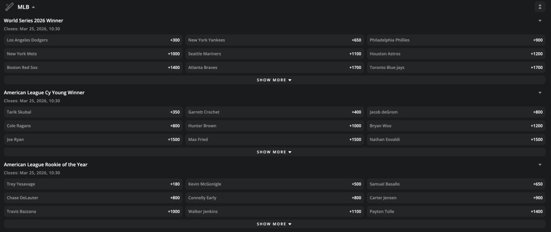Show more AL Cy Young Winner options
551x232 pixels.
coord(274,152)
